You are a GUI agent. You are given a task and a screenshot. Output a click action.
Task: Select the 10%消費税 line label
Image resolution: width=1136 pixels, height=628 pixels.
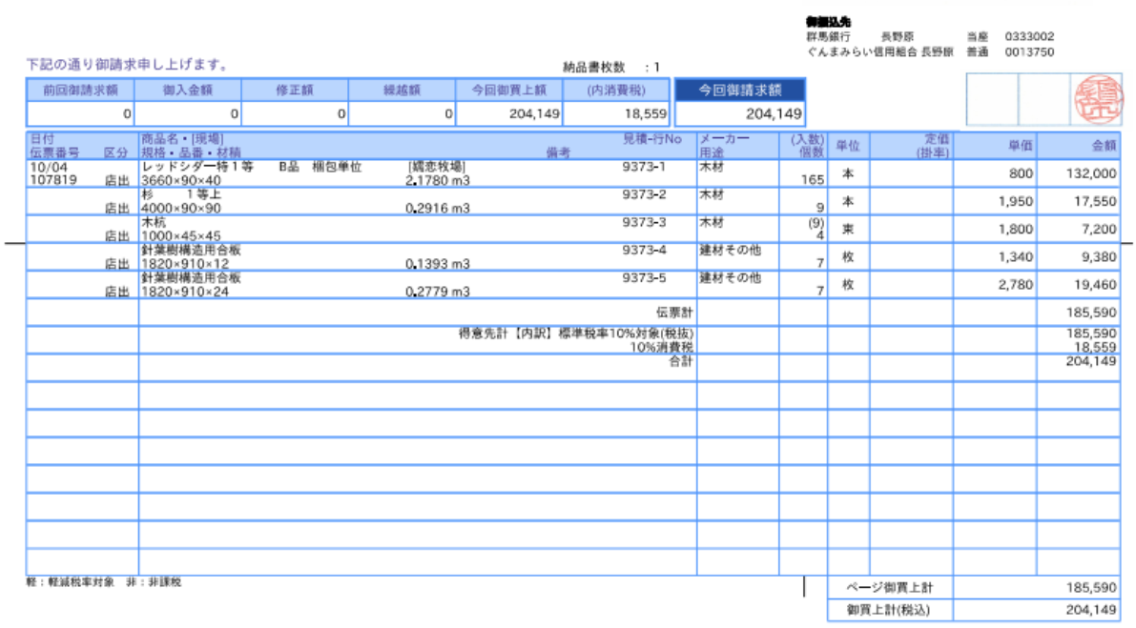[x=661, y=348]
